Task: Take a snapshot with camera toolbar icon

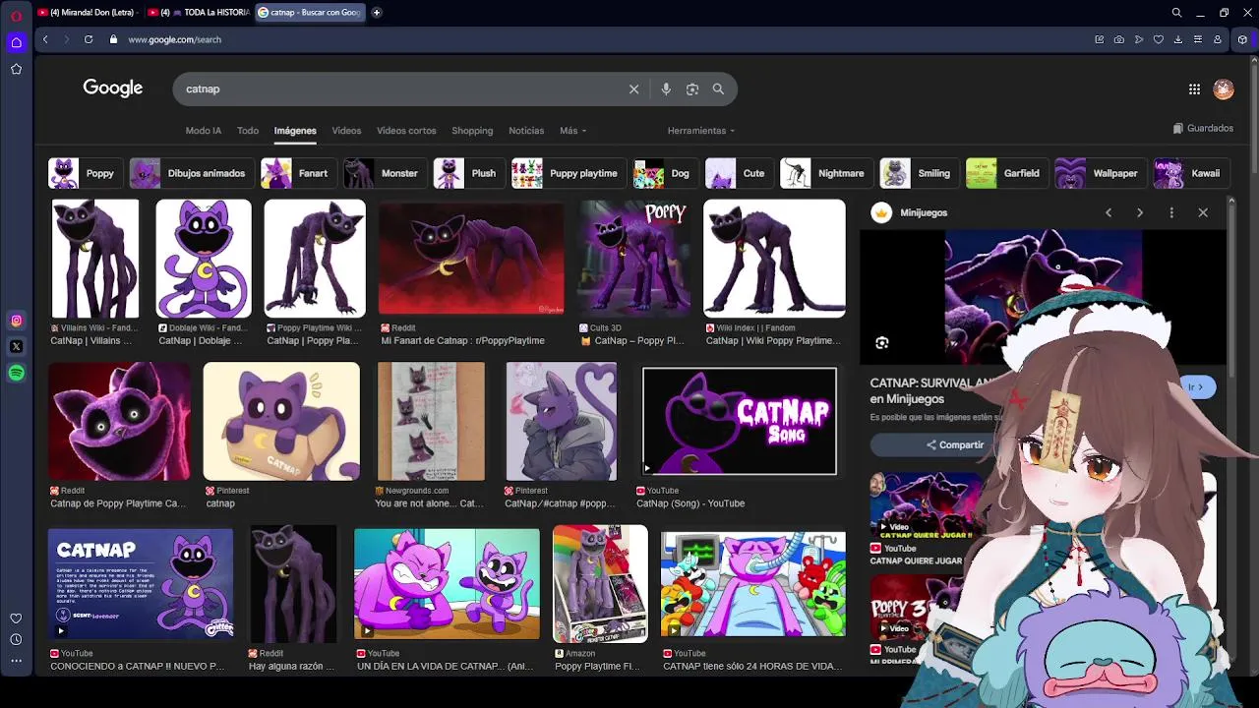Action: click(x=1119, y=39)
